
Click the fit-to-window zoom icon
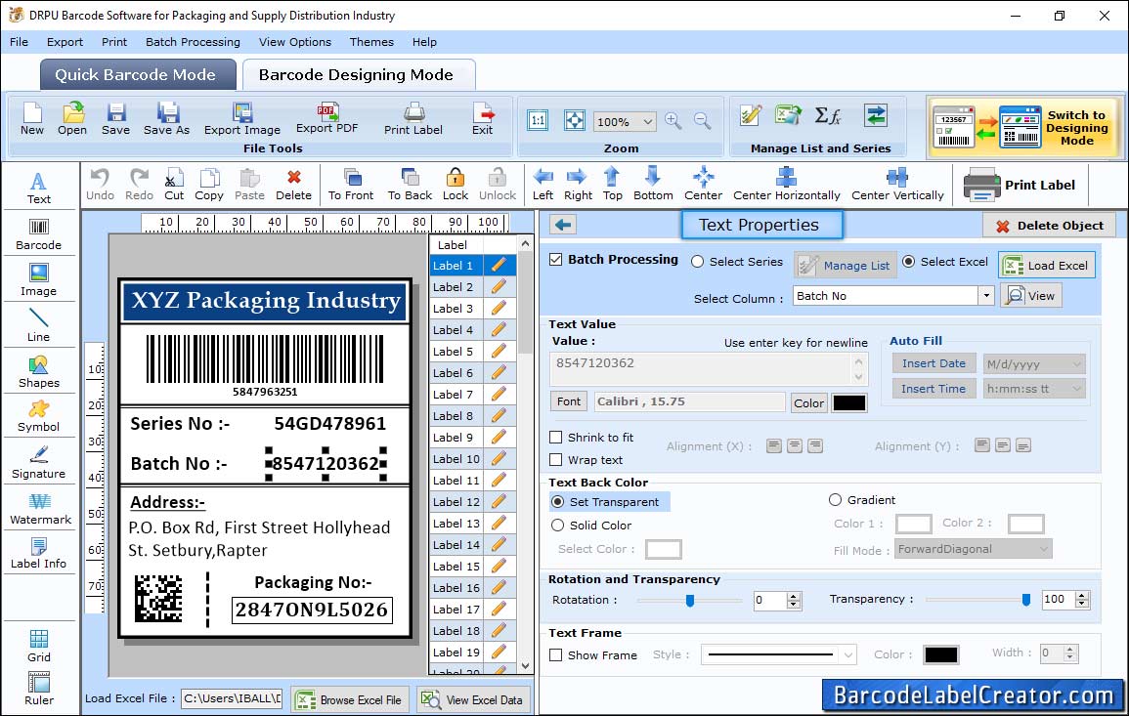[x=575, y=120]
